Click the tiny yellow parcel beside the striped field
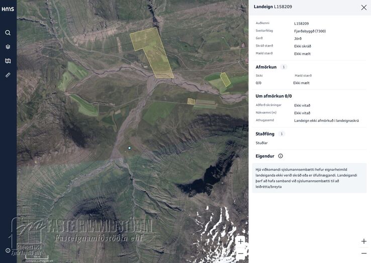371x263 pixels. pyautogui.click(x=191, y=101)
